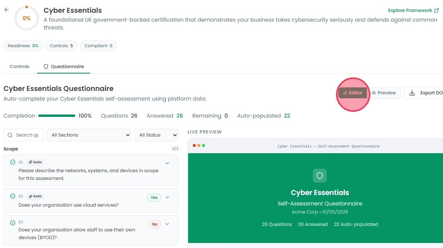This screenshot has height=248, width=443.
Task: Click the Compliant 0 chip
Action: pos(98,46)
